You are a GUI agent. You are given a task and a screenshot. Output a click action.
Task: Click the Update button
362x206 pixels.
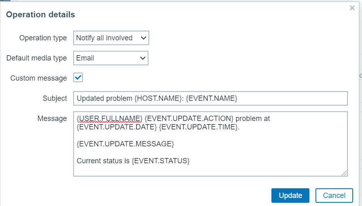pos(290,196)
